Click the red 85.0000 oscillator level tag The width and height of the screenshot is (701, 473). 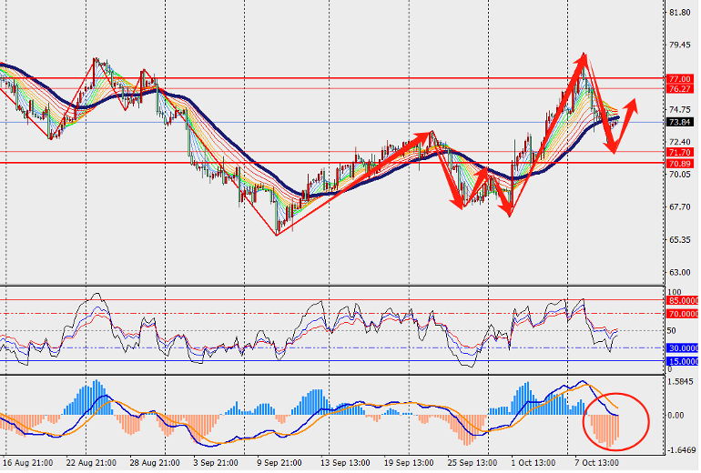(x=683, y=301)
